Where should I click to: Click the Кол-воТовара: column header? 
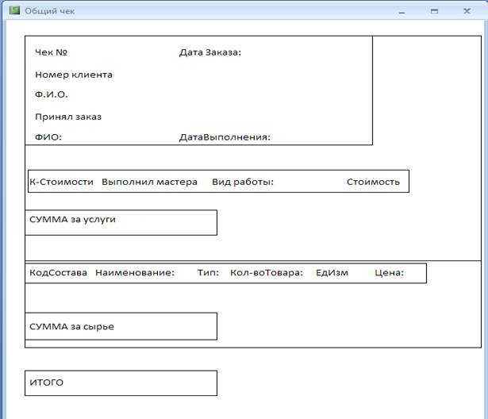[x=267, y=273]
